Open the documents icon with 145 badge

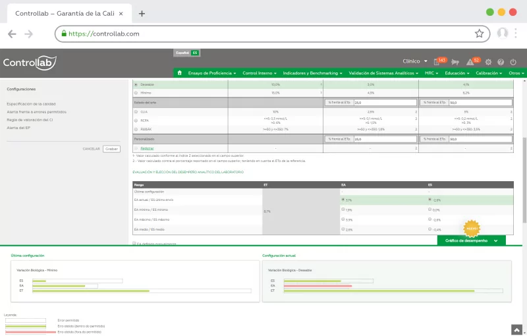[x=437, y=61]
